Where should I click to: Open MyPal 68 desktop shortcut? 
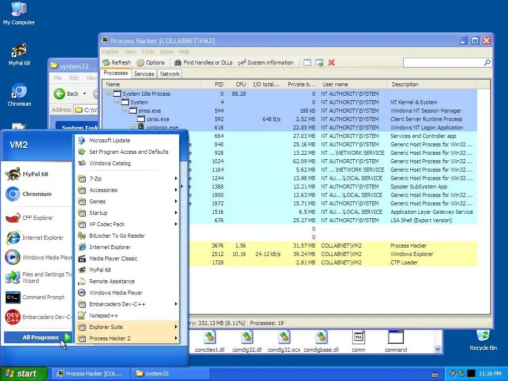tap(19, 54)
